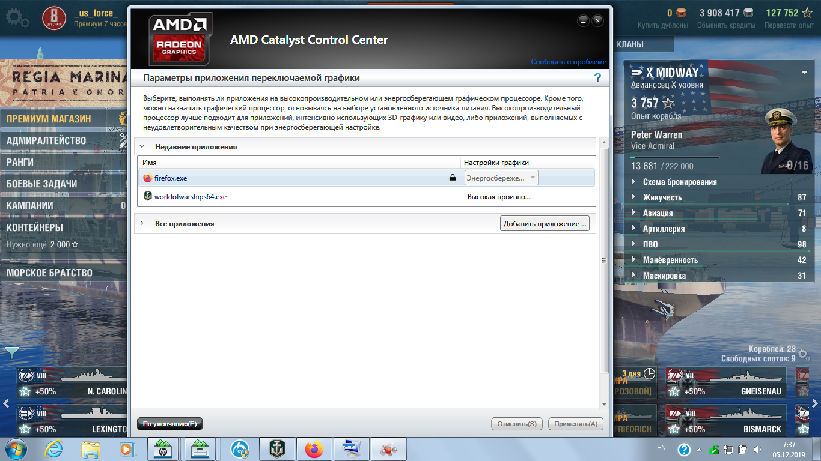Screen dimensions: 821x461
Task: Collapse the Недавние приложения section
Action: pos(142,146)
